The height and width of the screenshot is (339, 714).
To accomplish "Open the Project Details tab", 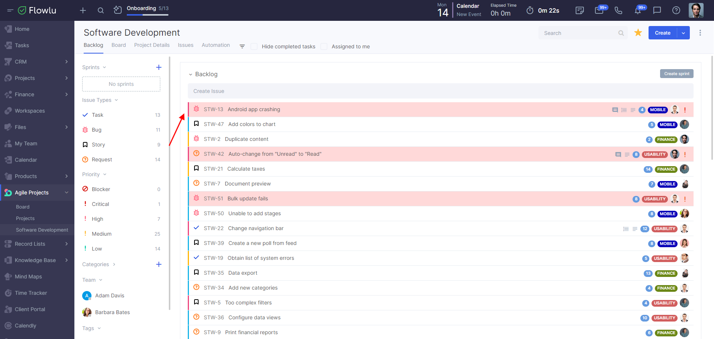I will point(152,45).
